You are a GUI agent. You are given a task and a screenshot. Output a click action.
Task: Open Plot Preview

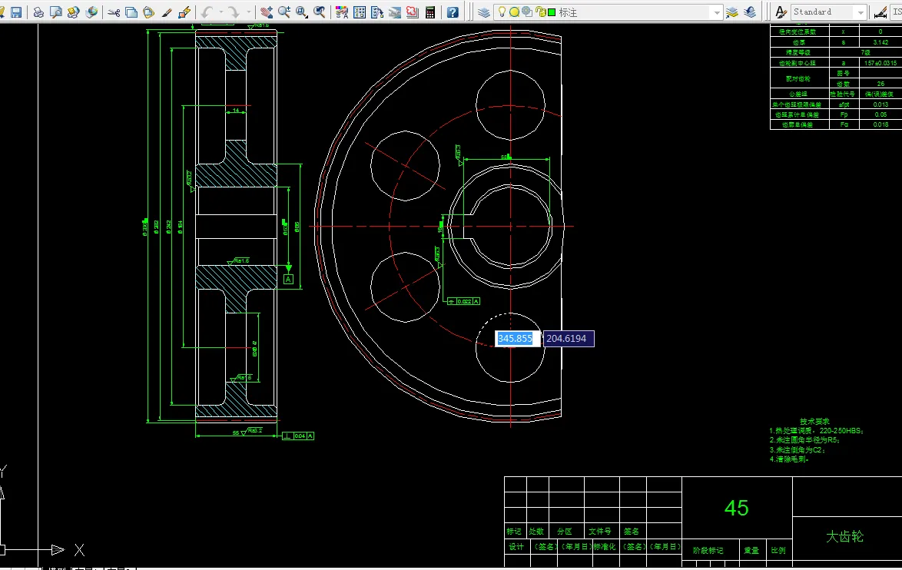point(56,12)
